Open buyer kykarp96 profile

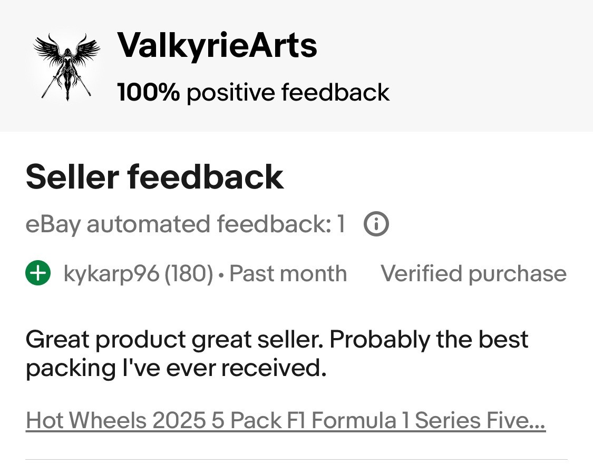click(x=112, y=273)
